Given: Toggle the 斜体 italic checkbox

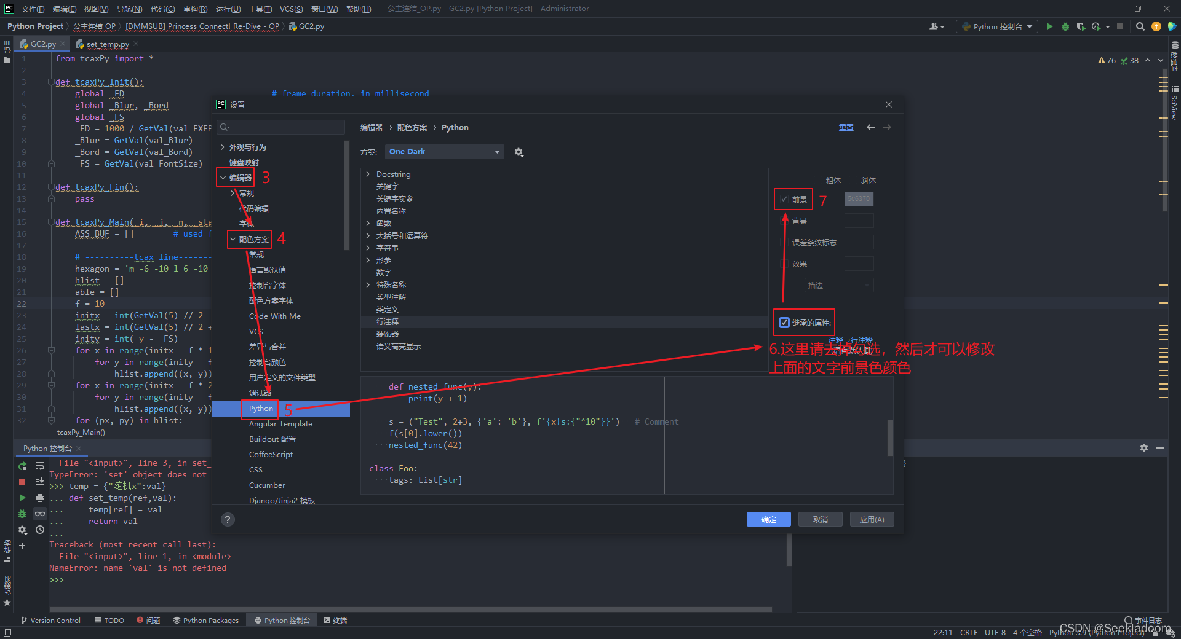Looking at the screenshot, I should [853, 180].
